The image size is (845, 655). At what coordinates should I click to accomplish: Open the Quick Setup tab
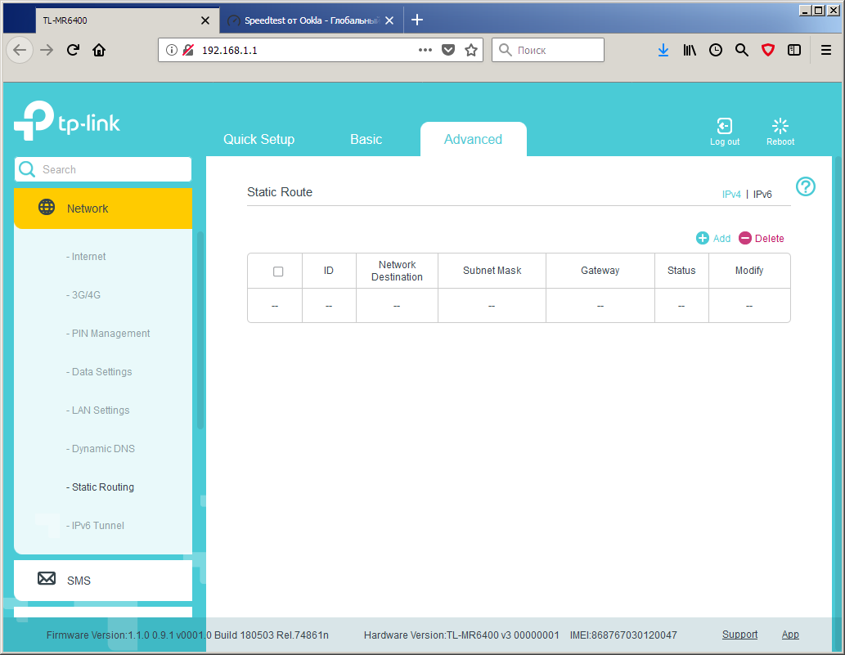tap(258, 140)
